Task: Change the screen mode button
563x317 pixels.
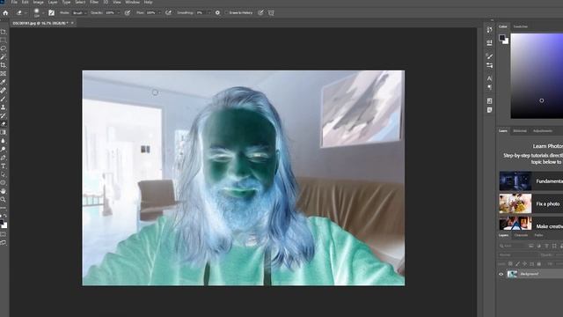Action: [x=4, y=243]
